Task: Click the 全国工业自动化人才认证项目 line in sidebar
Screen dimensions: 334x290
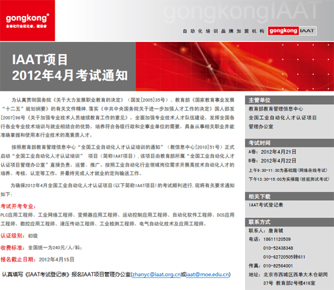Action: tap(283, 117)
